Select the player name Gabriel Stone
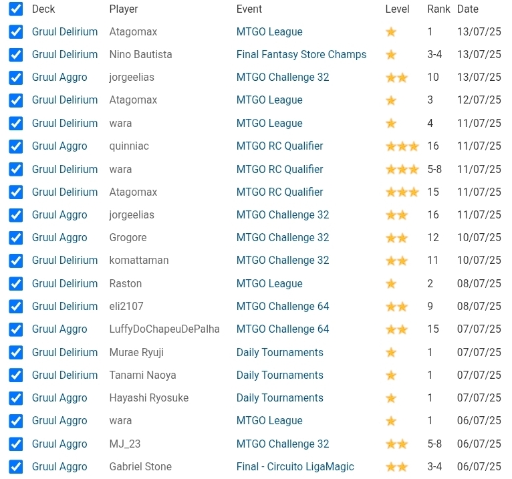This screenshot has height=479, width=512. (x=140, y=467)
